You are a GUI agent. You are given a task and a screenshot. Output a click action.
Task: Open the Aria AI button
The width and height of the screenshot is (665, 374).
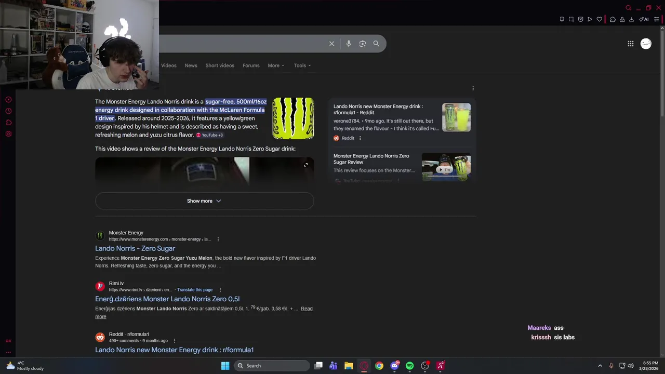click(644, 19)
